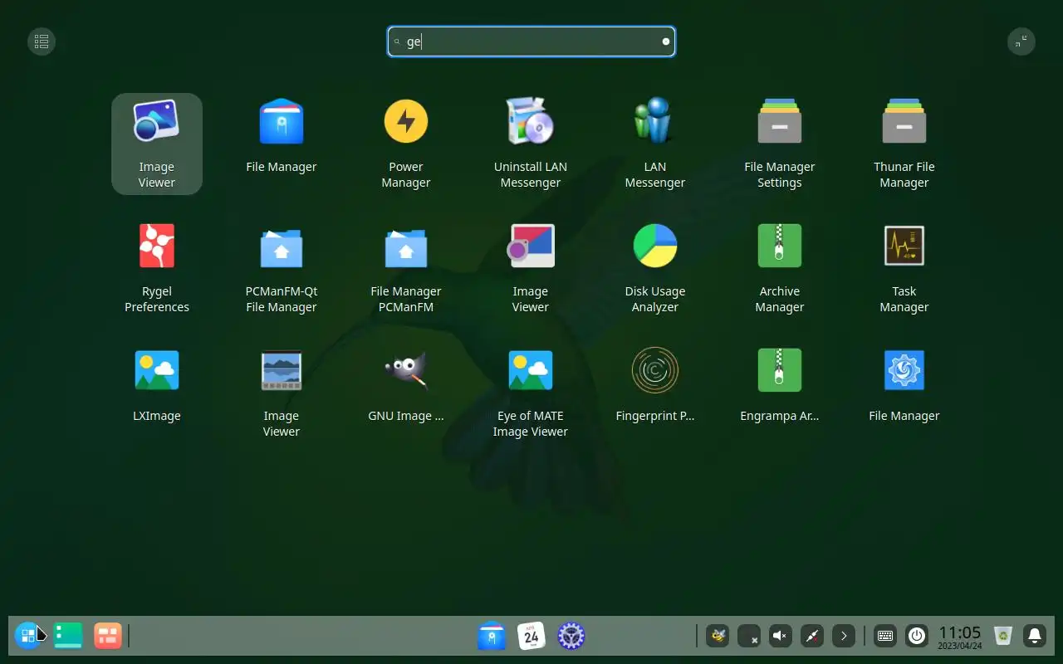Toggle the muted volume tray icon
The width and height of the screenshot is (1063, 664).
click(781, 636)
